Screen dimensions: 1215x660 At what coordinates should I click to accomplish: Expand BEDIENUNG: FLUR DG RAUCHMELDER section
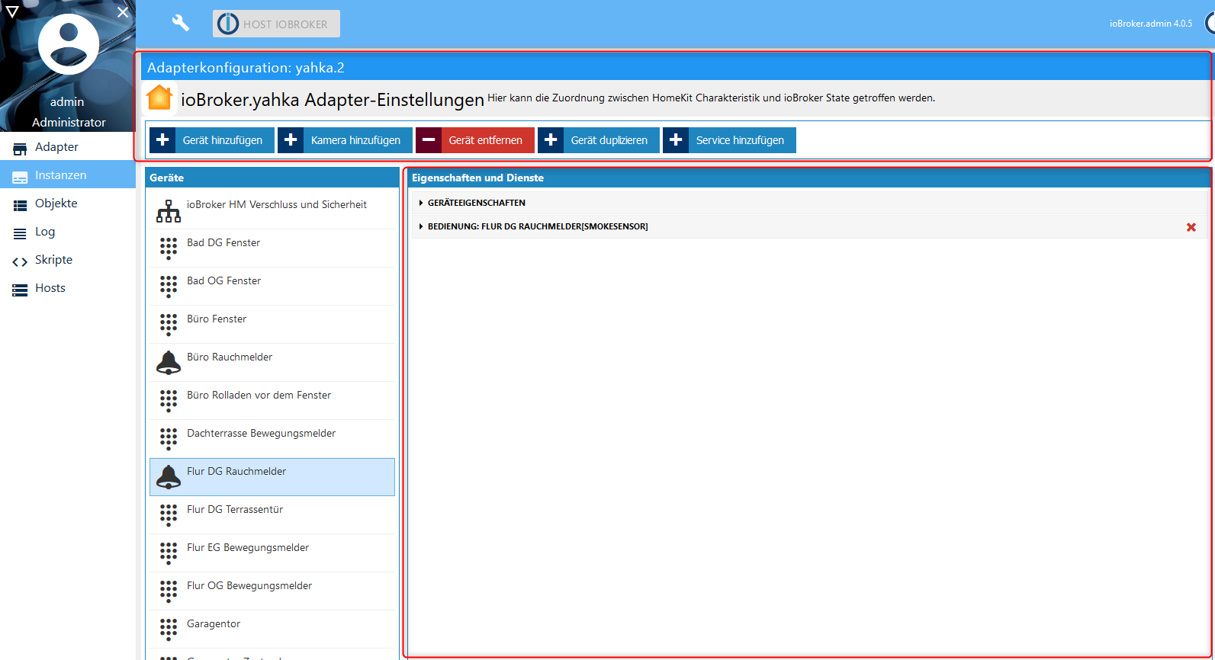[x=809, y=226]
